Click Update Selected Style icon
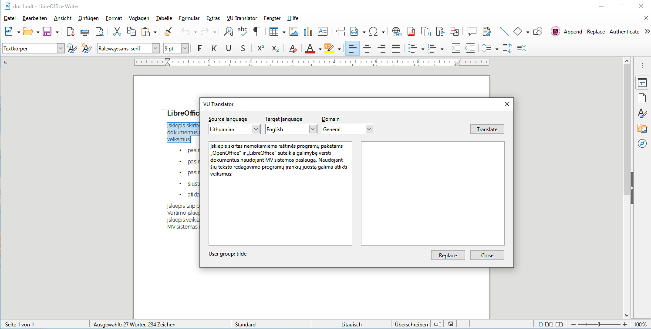The width and height of the screenshot is (651, 329). [x=72, y=48]
